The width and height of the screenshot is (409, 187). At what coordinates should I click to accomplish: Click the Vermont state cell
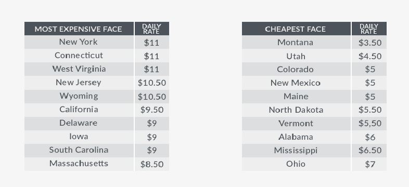(296, 123)
